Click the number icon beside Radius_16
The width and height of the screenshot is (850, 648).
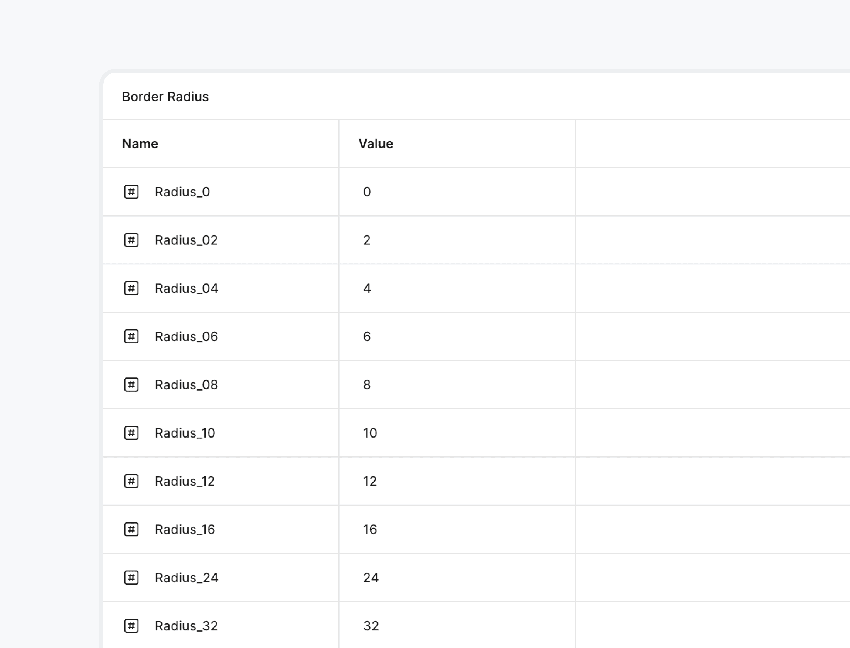(x=131, y=529)
